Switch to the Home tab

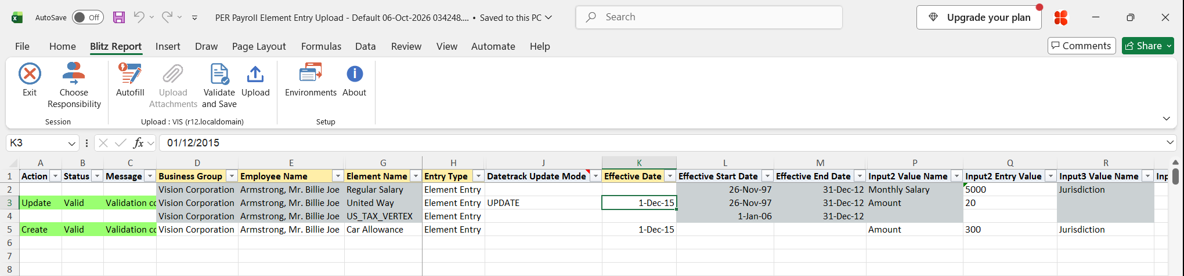coord(63,46)
